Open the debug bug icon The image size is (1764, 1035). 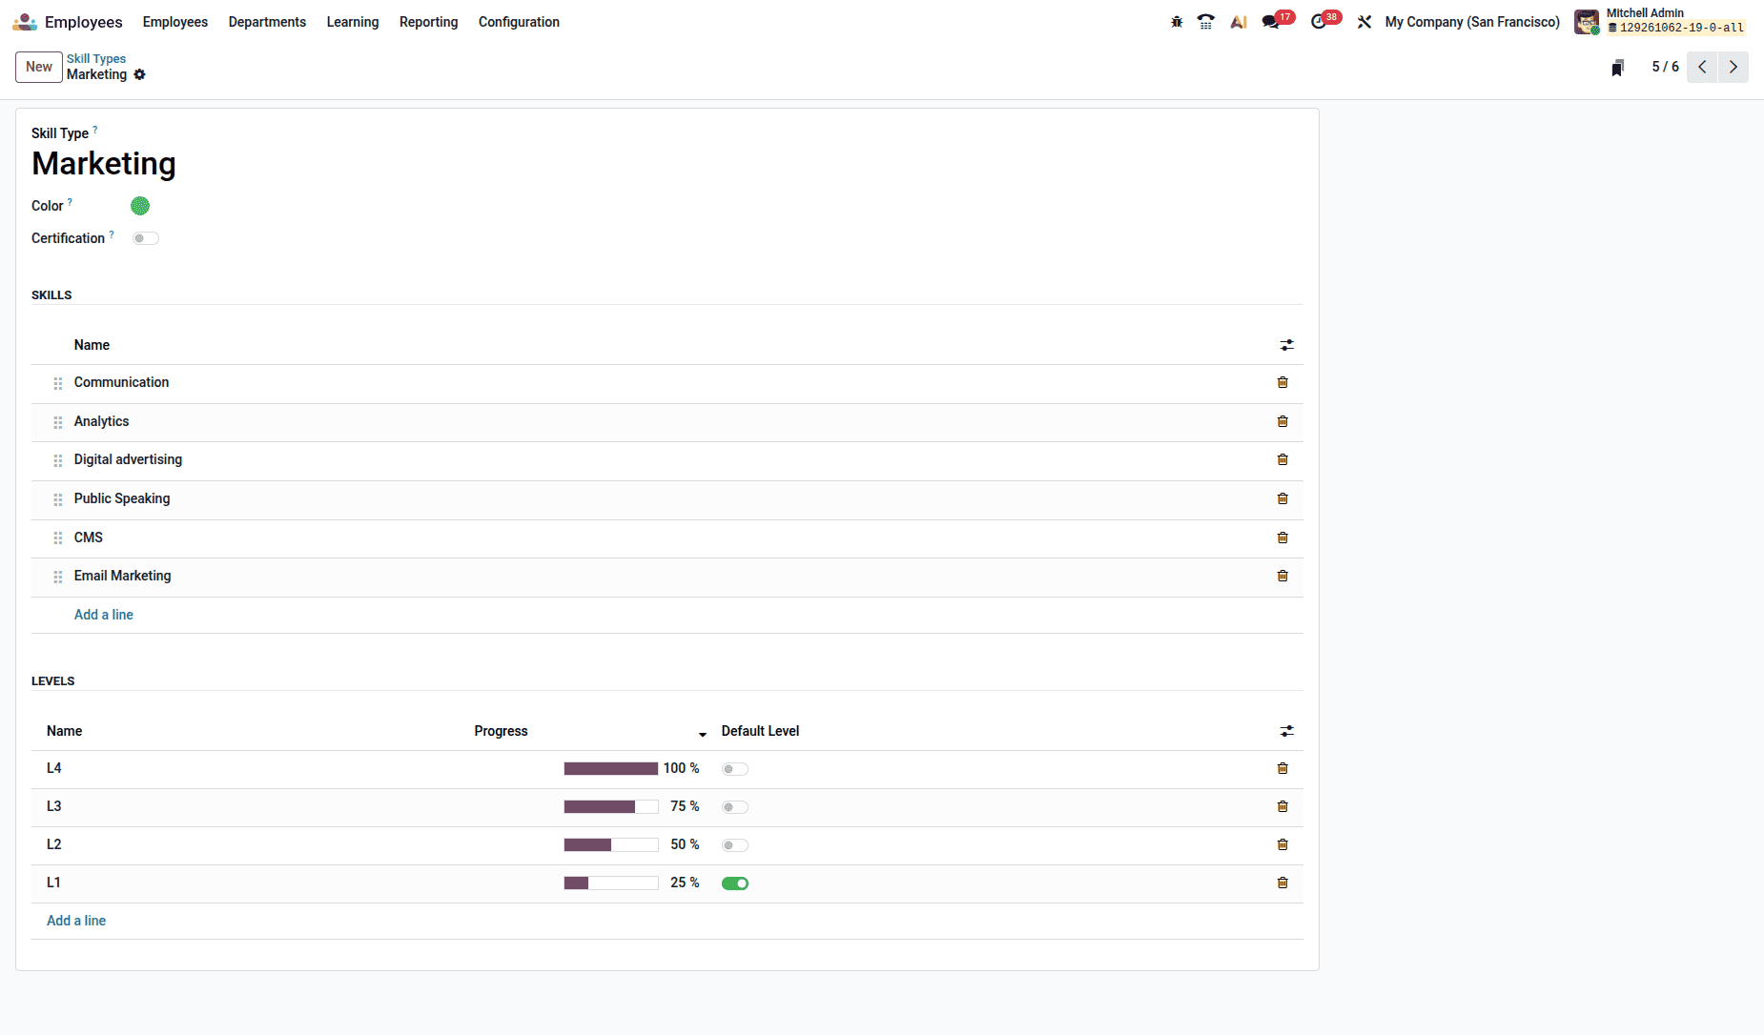[1177, 22]
